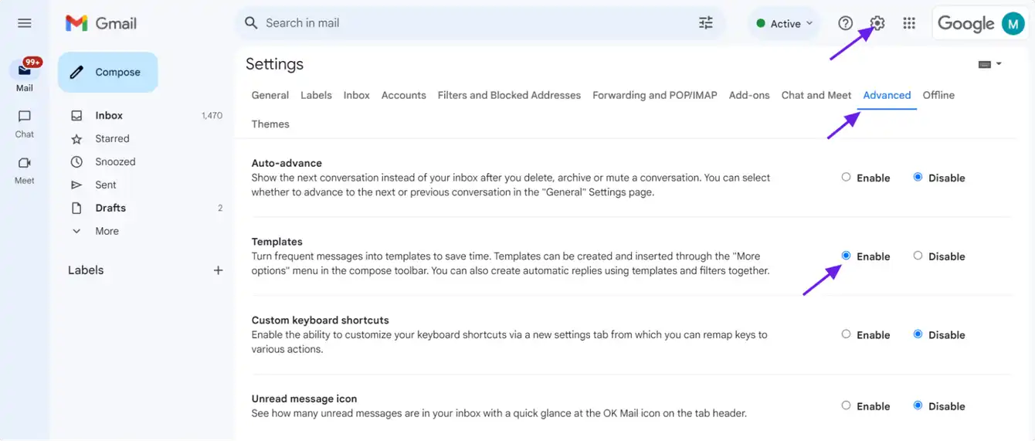This screenshot has width=1035, height=441.
Task: Enable Auto-advance
Action: coord(847,177)
